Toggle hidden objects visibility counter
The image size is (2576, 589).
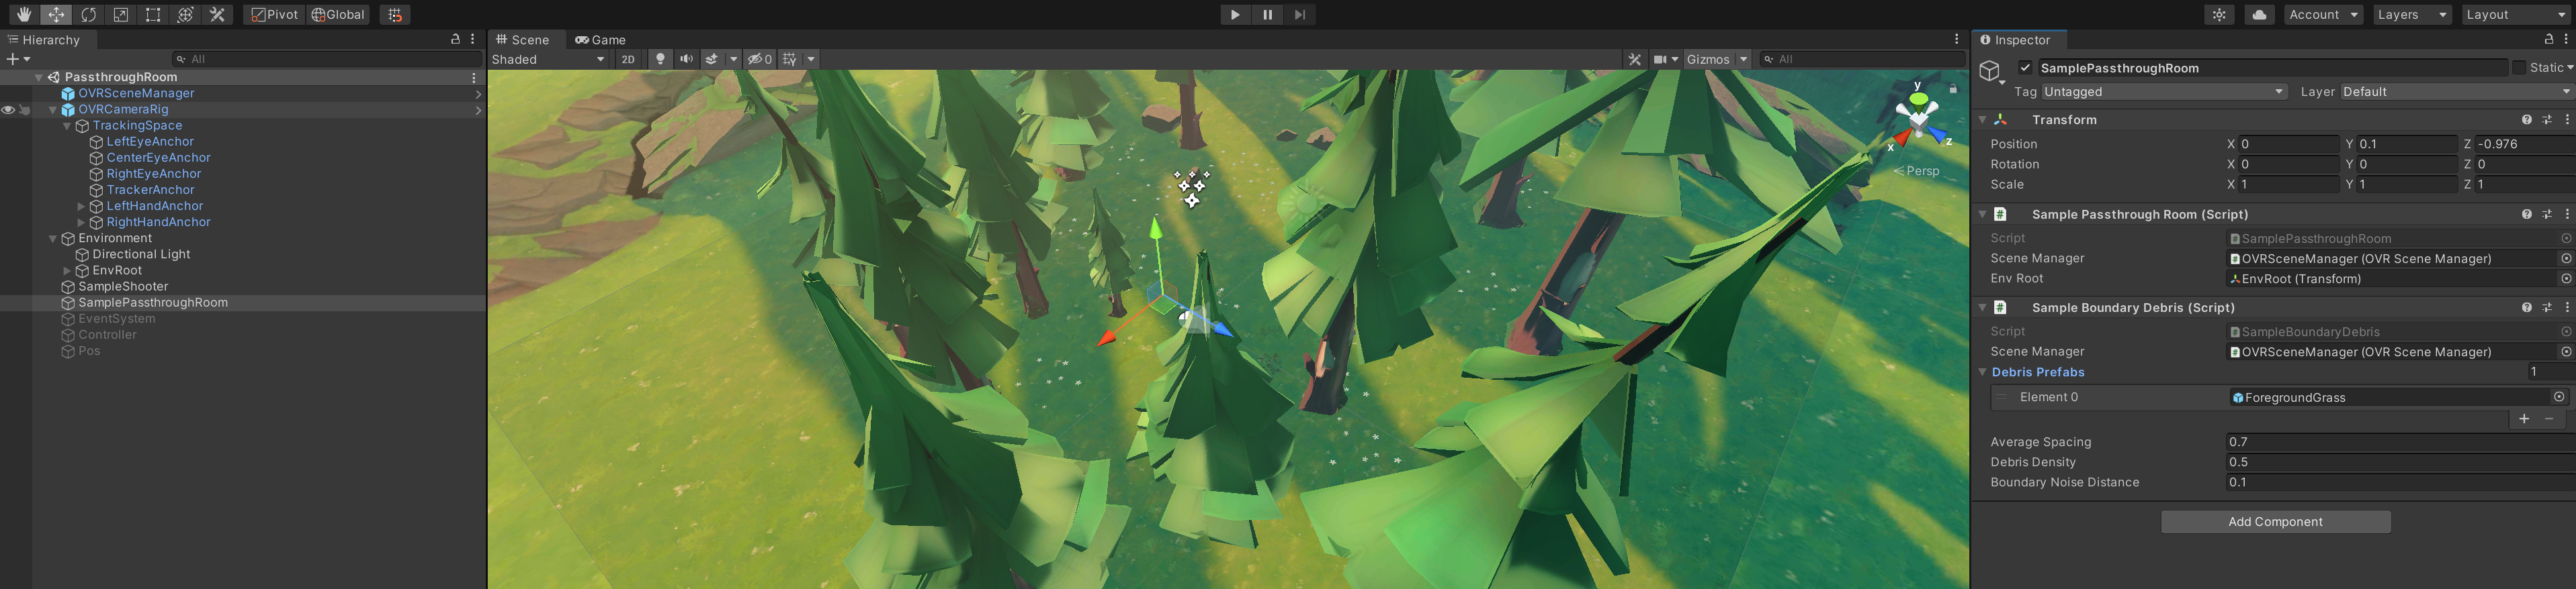[x=760, y=59]
